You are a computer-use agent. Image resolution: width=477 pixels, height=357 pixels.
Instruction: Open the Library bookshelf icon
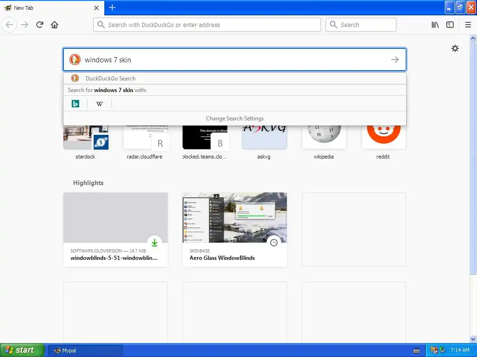point(435,25)
